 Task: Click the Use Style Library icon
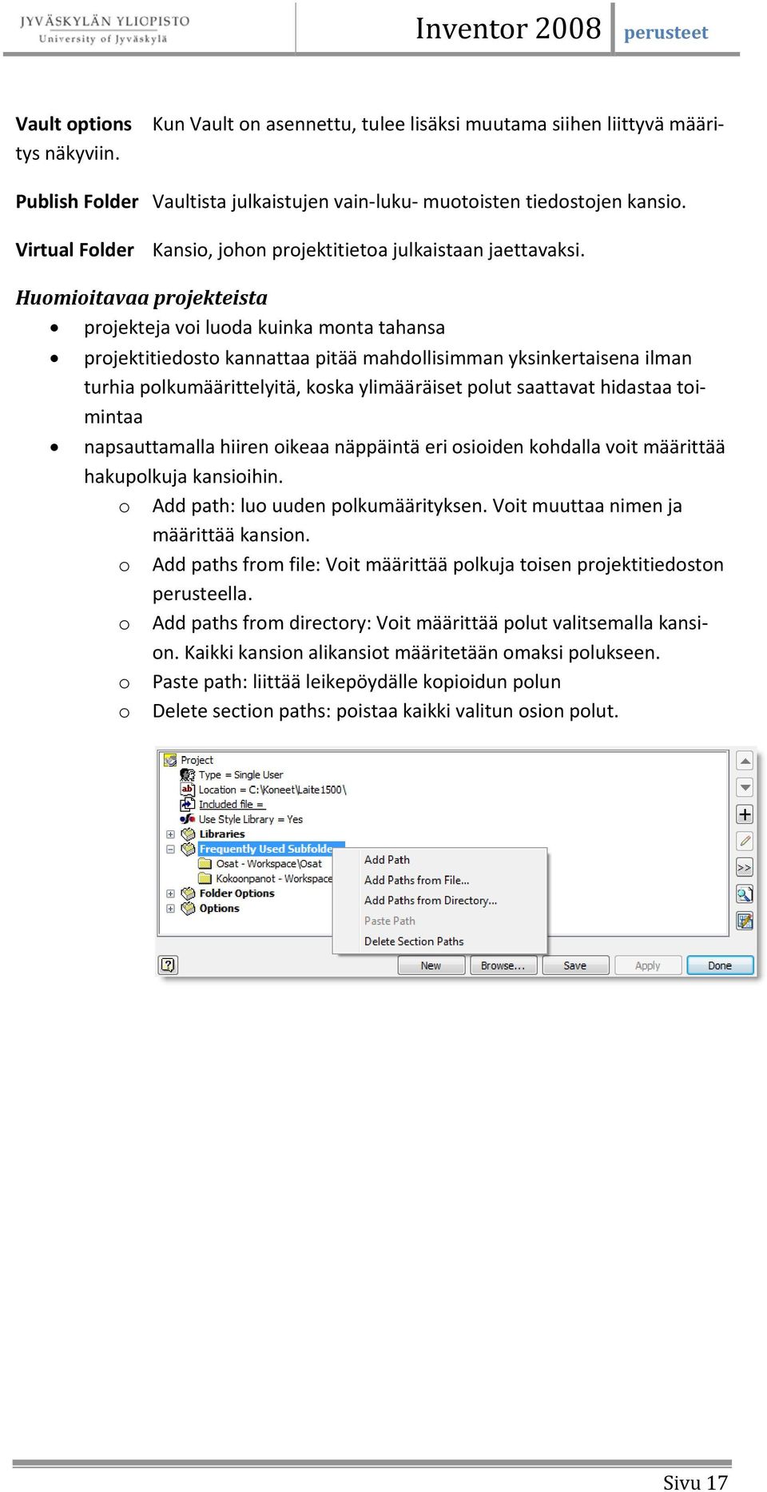188,819
